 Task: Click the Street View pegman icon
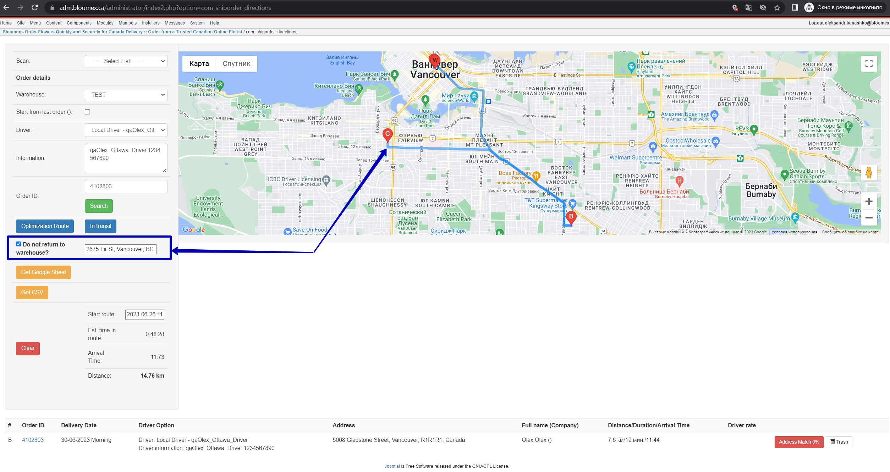pos(869,173)
